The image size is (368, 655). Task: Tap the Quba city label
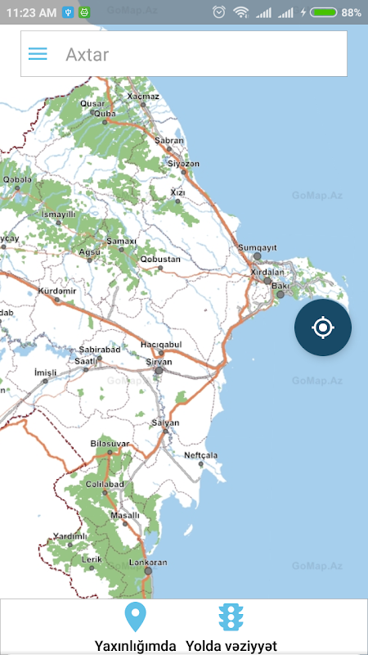[105, 114]
